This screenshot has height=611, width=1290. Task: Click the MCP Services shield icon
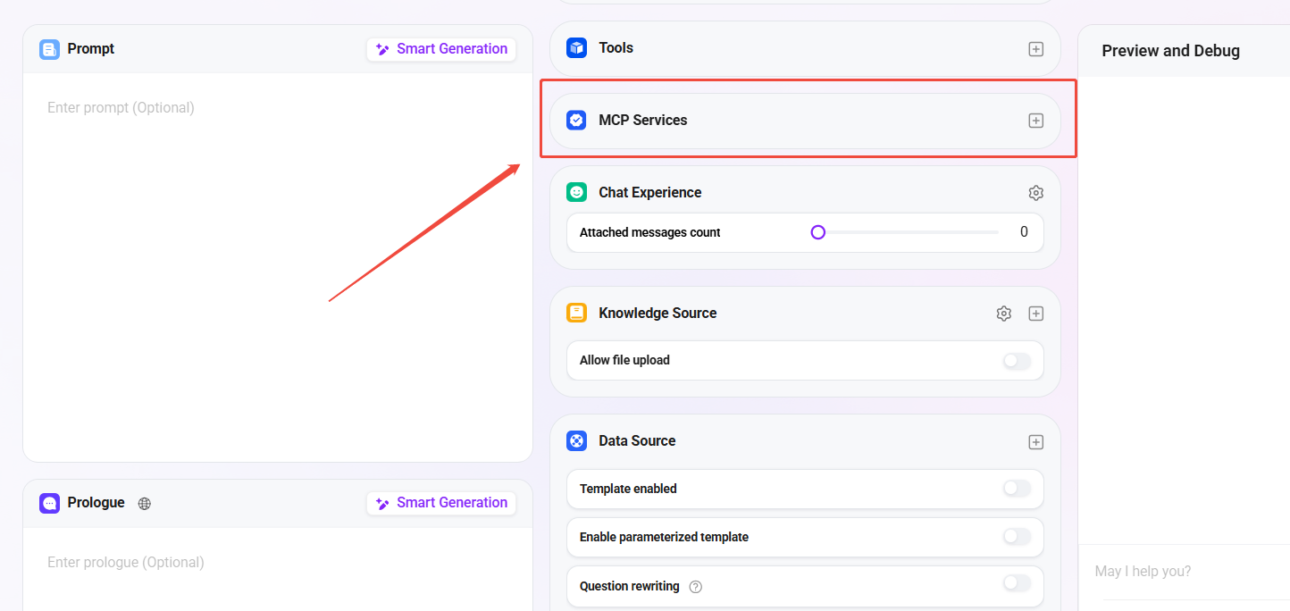(576, 121)
